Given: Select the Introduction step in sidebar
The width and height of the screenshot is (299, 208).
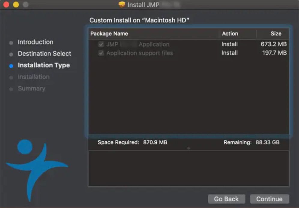Looking at the screenshot, I should click(35, 42).
